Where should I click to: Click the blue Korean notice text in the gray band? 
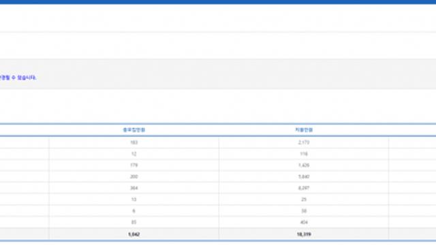click(18, 78)
